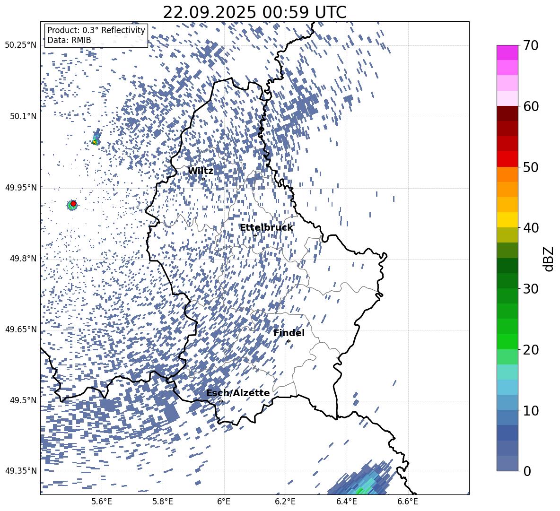Image resolution: width=560 pixels, height=511 pixels.
Task: Click the dBZ colorbar axis label
Action: click(549, 259)
